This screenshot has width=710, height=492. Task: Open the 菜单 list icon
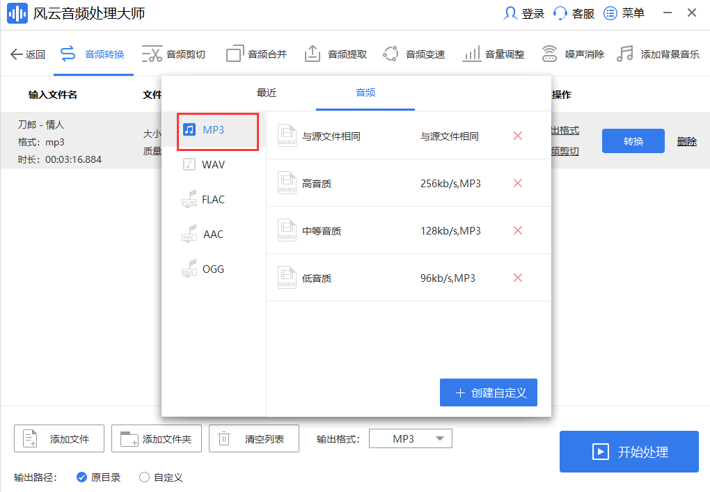click(610, 14)
